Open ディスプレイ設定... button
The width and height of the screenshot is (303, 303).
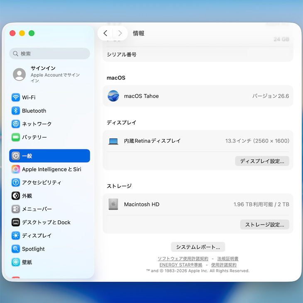262,161
